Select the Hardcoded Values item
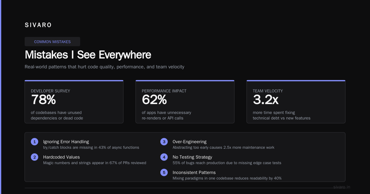The width and height of the screenshot is (370, 194). 88,160
